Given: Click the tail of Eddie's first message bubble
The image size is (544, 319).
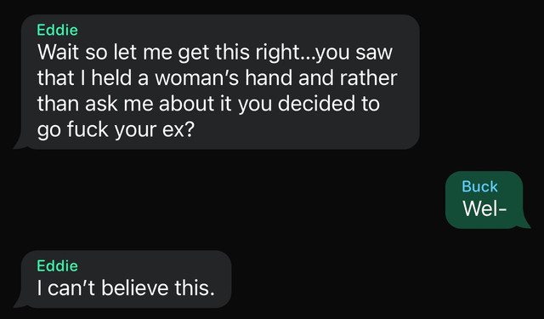Looking at the screenshot, I should click(x=20, y=144).
